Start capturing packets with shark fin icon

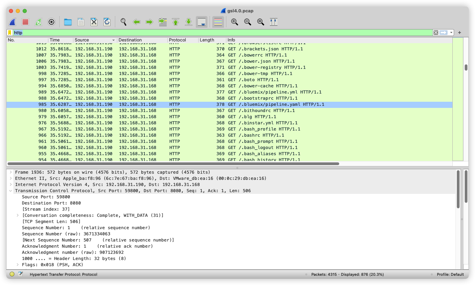12,22
